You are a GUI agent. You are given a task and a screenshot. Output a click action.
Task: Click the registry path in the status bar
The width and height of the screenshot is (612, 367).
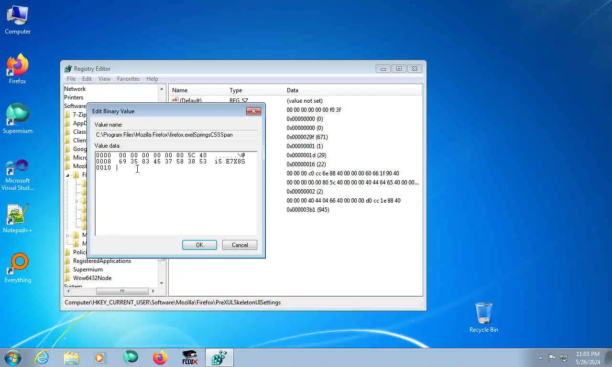[x=173, y=302]
